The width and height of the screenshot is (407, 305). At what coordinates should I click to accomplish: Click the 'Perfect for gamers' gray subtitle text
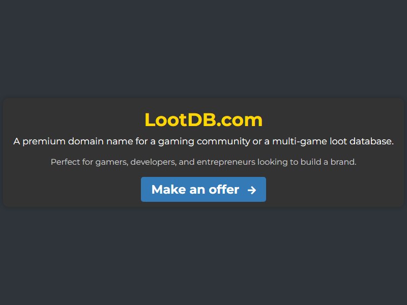tap(203, 162)
